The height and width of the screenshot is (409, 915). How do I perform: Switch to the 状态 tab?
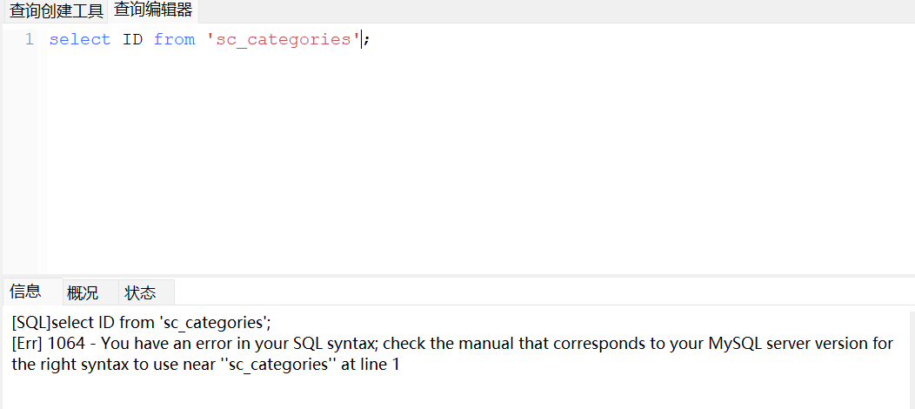[x=140, y=292]
